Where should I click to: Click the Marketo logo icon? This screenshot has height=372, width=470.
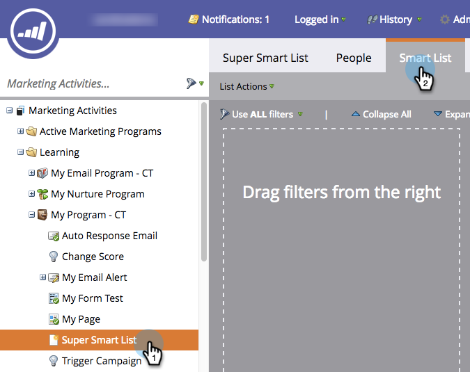33,31
